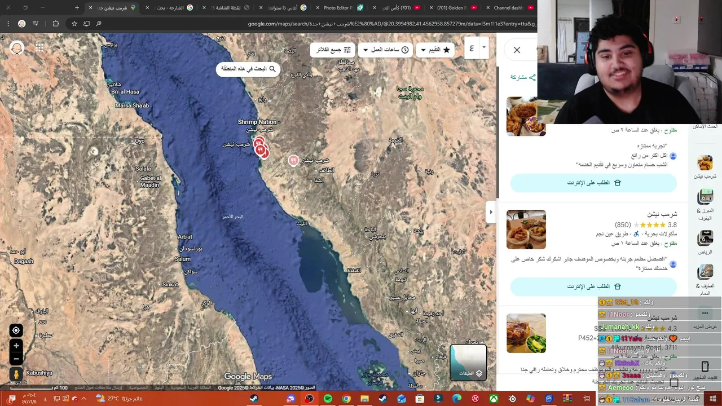This screenshot has height=406, width=722.
Task: Open a new browser tab
Action: [77, 8]
